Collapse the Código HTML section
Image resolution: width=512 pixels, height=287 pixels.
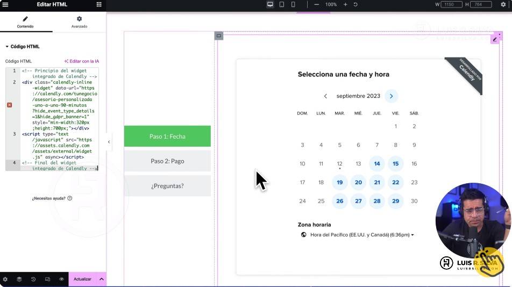23,47
